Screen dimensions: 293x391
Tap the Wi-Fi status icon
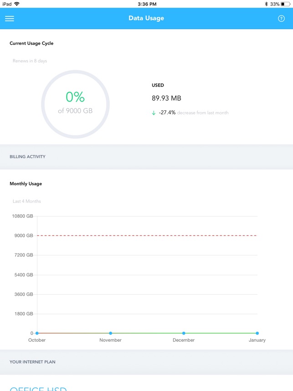point(17,4)
